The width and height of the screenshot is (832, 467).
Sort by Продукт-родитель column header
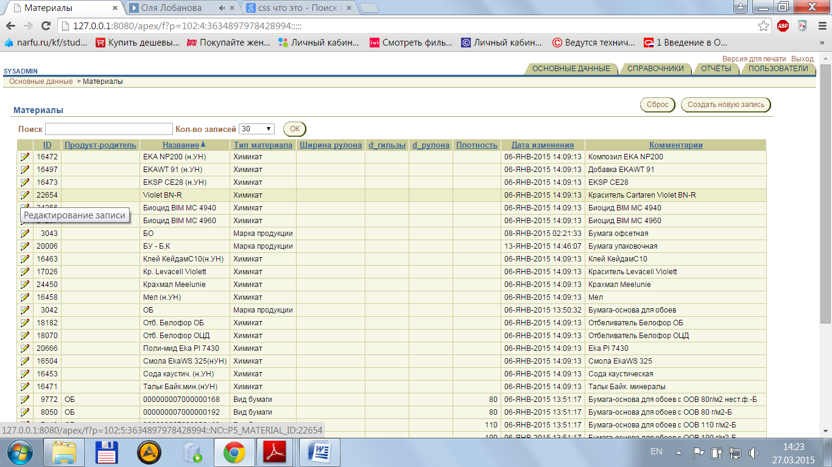click(100, 145)
